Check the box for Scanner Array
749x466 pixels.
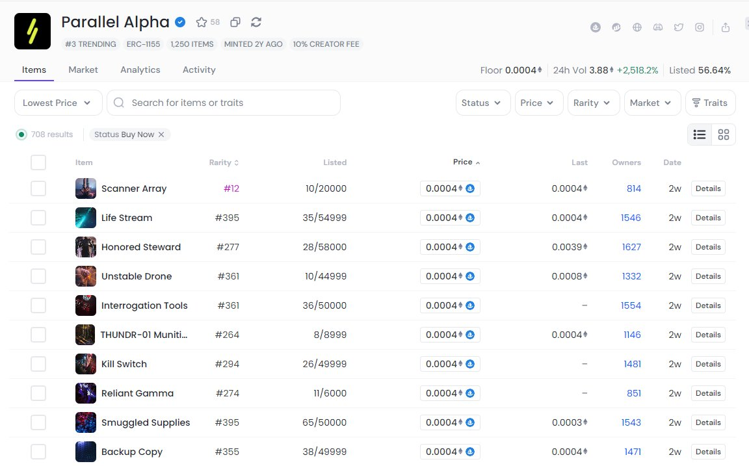coord(38,188)
